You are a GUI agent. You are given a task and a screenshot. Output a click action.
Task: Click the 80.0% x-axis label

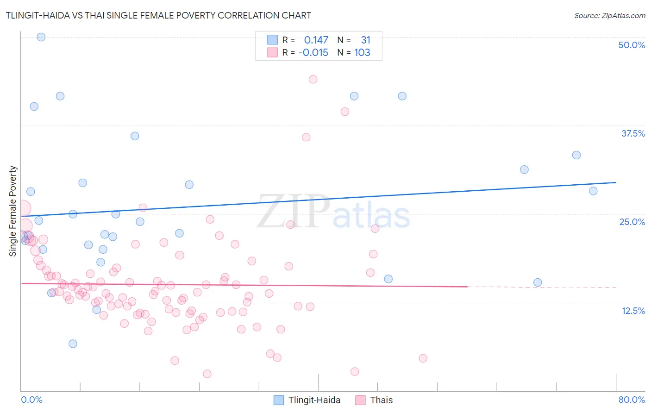[632, 400]
